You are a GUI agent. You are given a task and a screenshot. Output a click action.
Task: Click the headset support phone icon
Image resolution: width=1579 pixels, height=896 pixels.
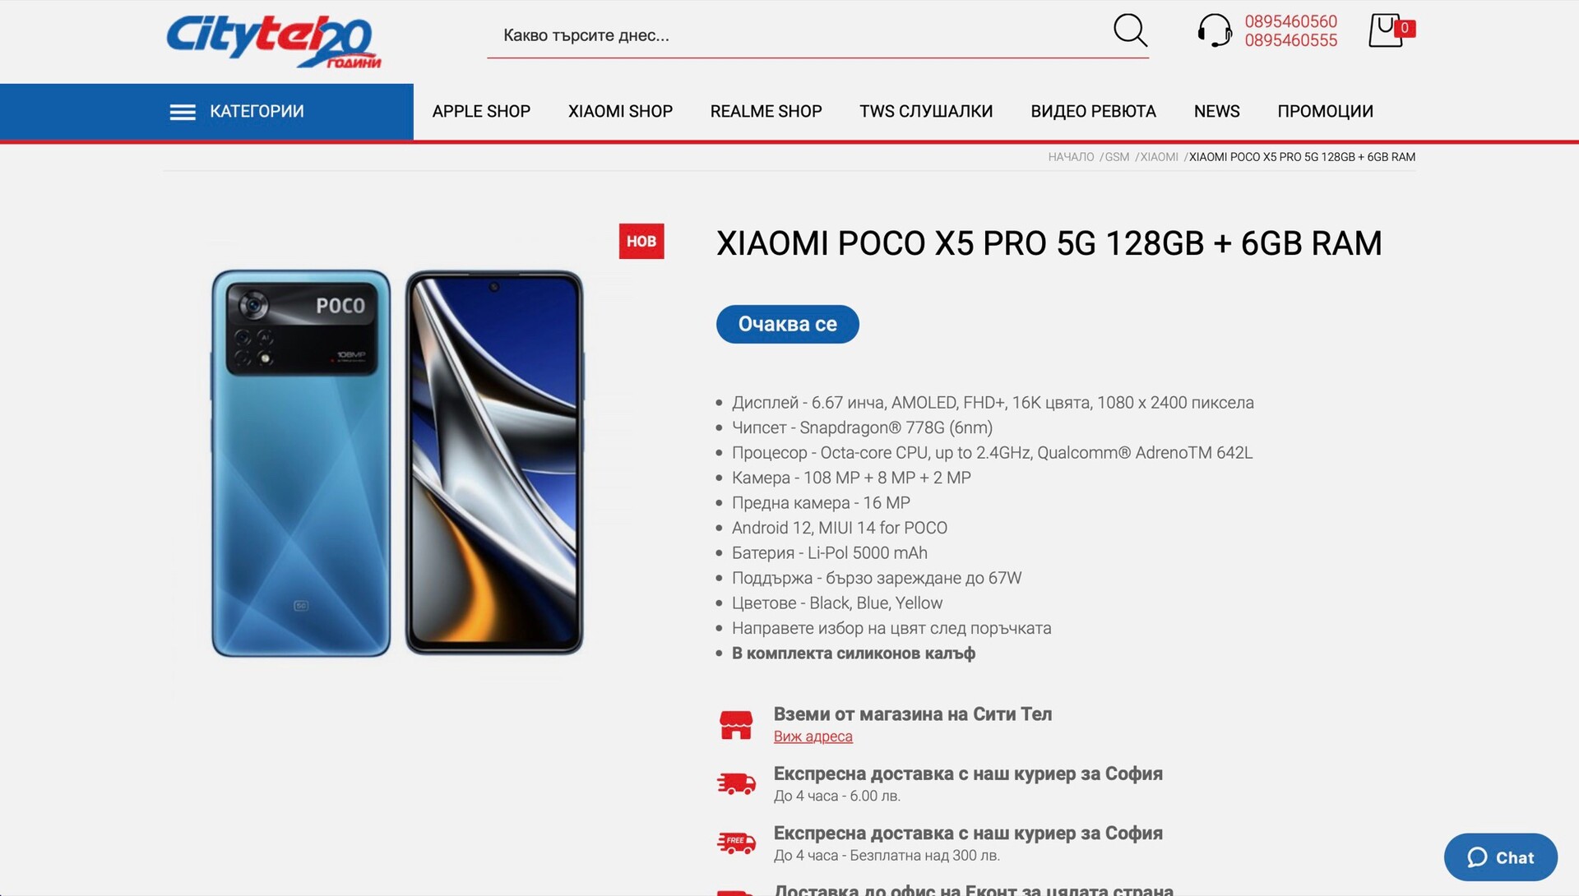coord(1215,30)
